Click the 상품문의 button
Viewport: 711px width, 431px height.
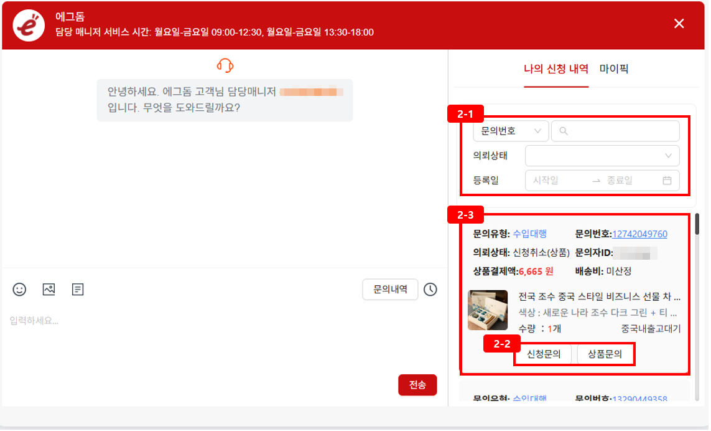(x=605, y=354)
